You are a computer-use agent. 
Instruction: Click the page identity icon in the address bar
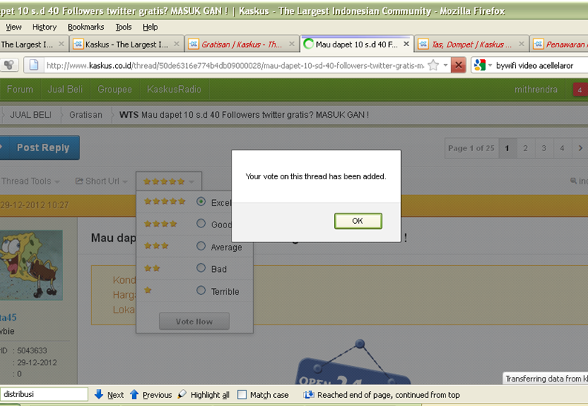point(33,65)
